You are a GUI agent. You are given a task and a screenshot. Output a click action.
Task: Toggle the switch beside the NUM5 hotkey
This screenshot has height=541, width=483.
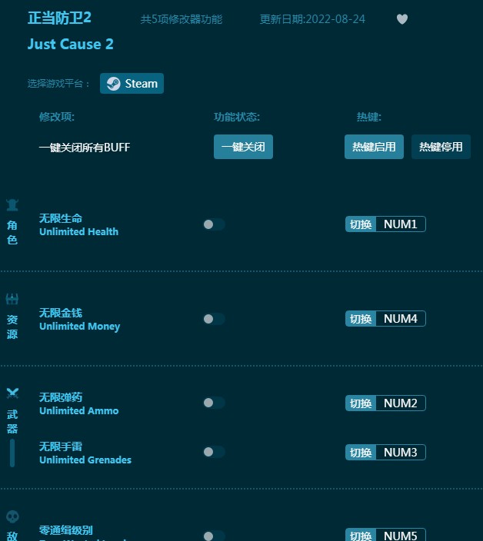tap(214, 536)
